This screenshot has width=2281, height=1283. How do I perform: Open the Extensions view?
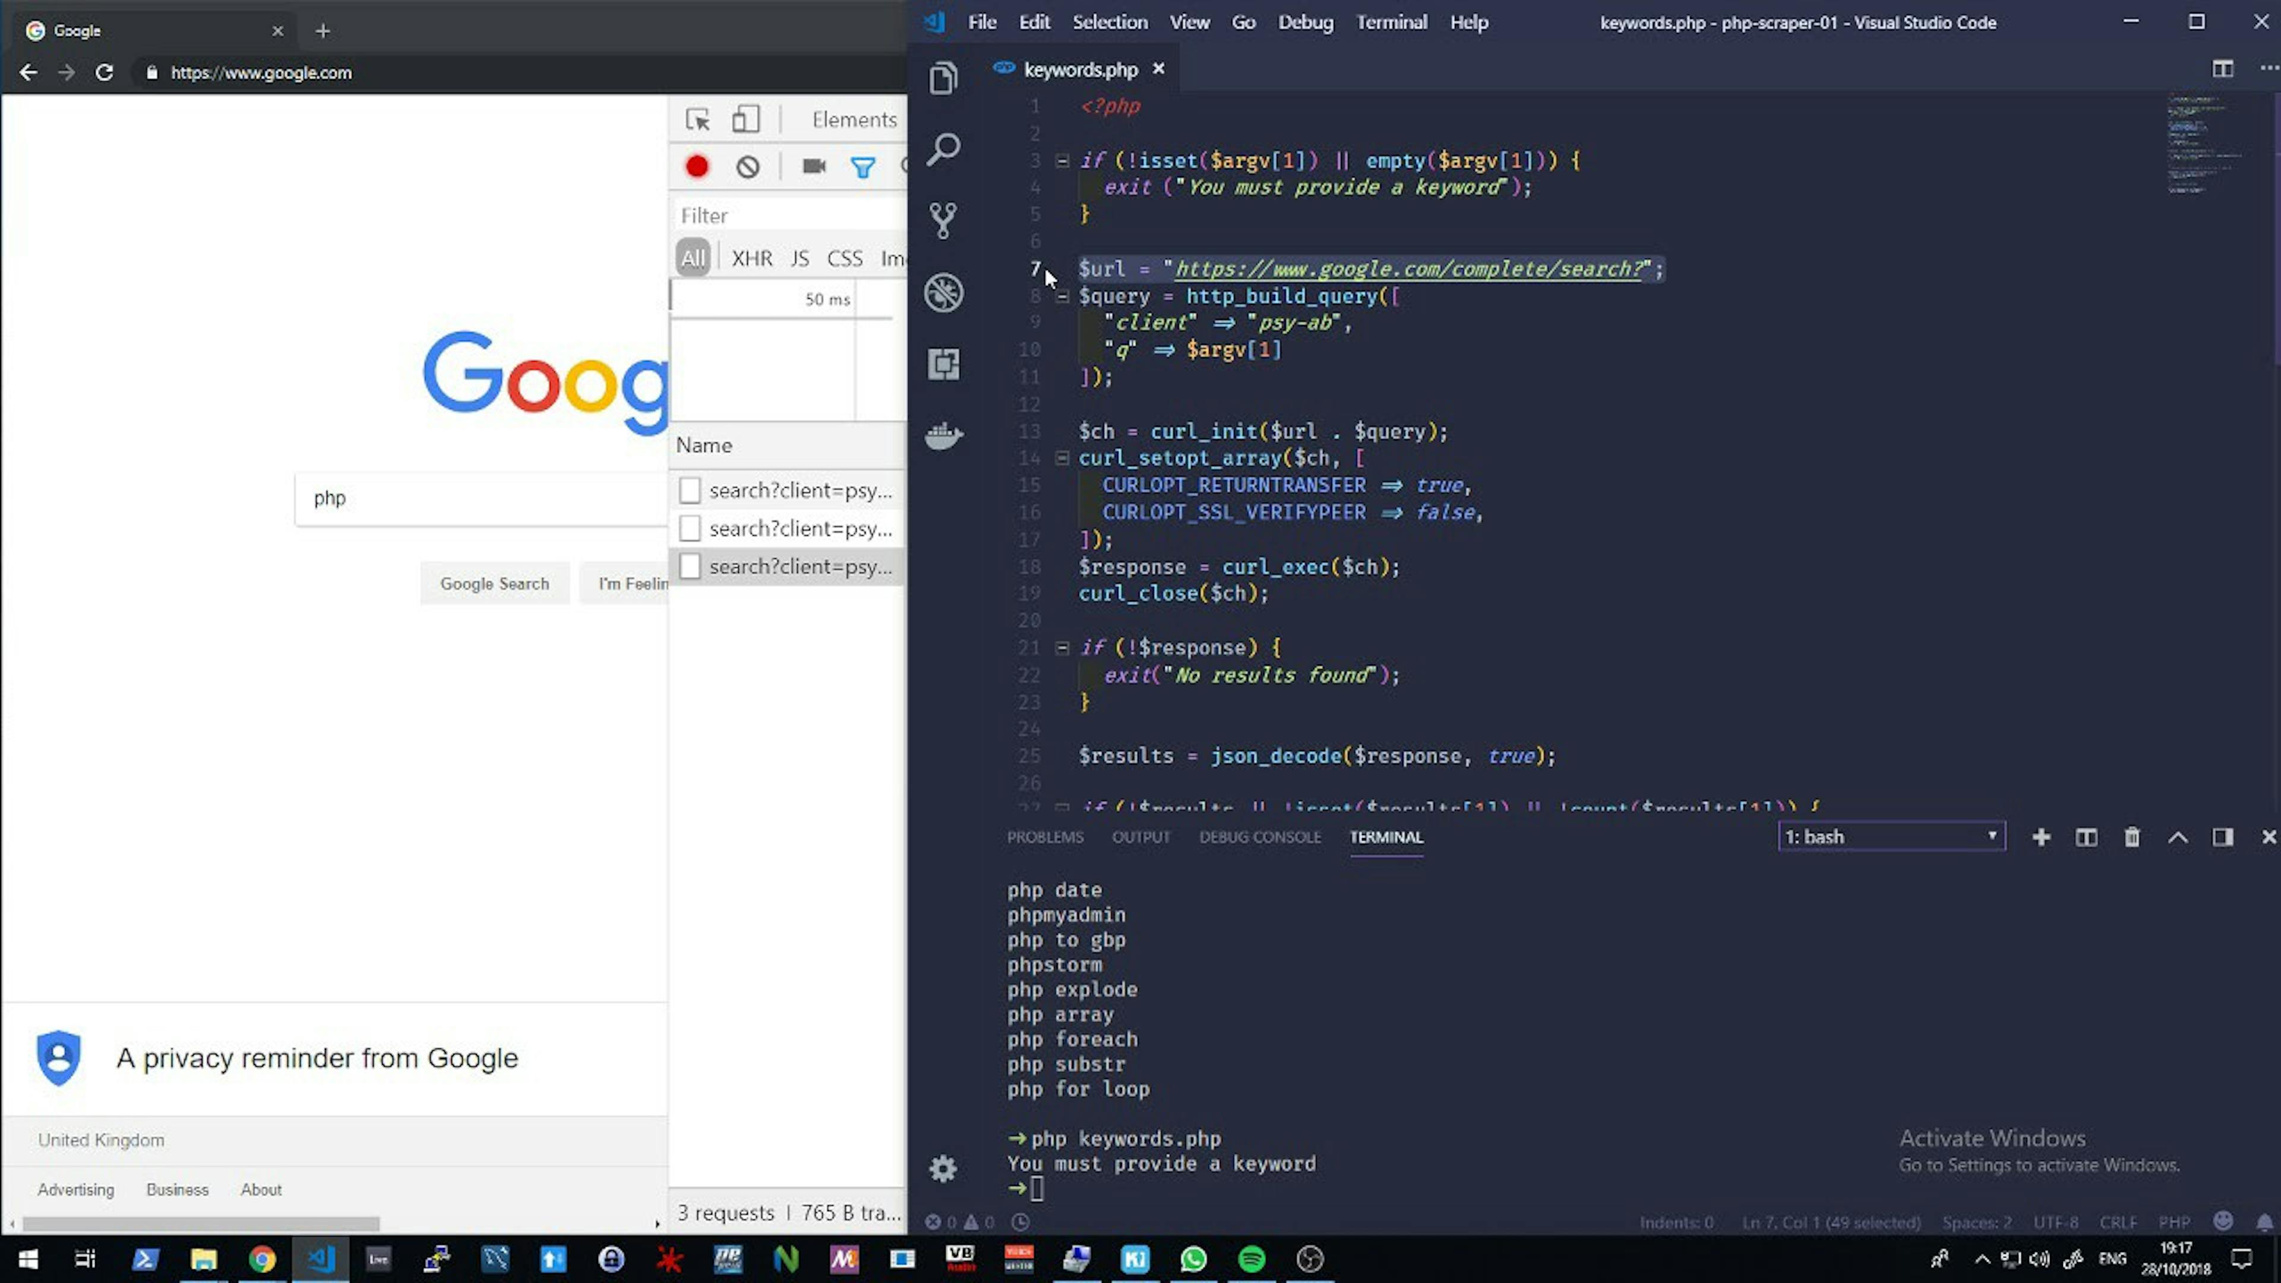(x=942, y=364)
